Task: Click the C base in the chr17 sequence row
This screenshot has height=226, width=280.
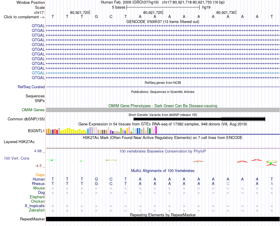Action: coord(111,17)
